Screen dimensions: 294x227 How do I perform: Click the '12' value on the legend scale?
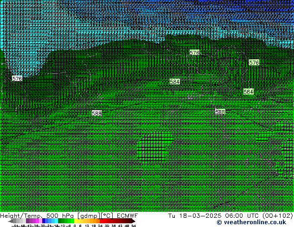87,226
